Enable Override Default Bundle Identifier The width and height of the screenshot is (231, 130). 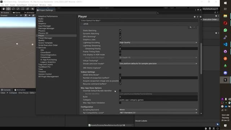120,91
